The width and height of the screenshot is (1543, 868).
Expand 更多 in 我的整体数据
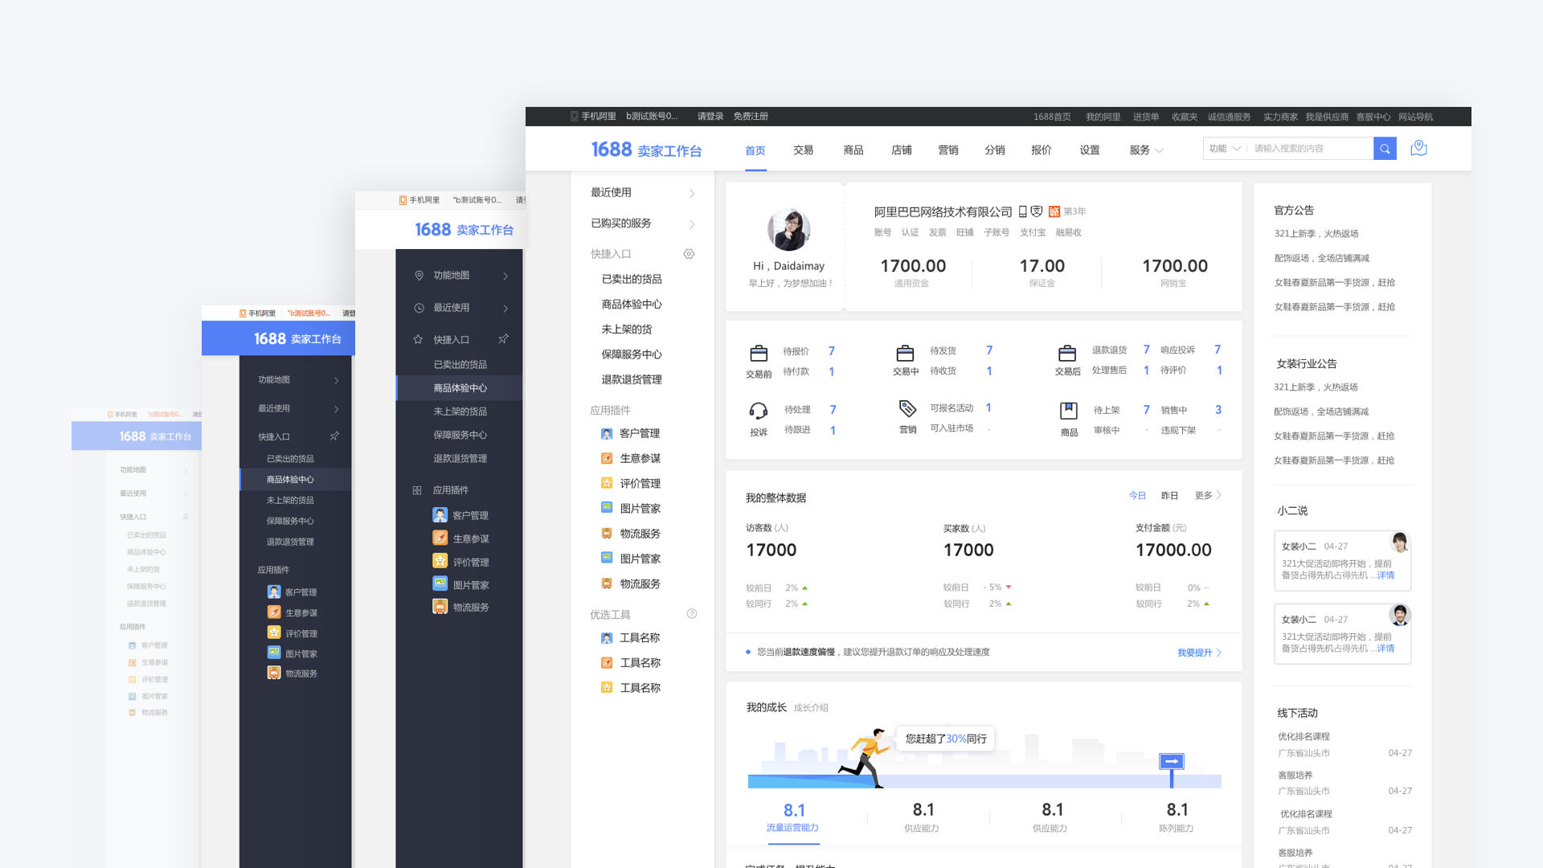(x=1208, y=496)
